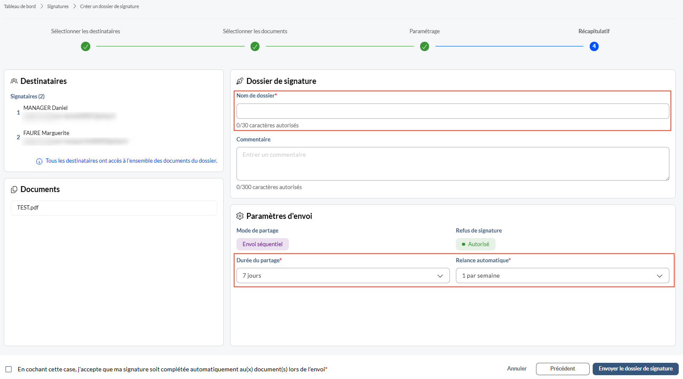Screen dimensions: 683x379
Task: Click the pen icon beside Dossier de signature
Action: (240, 81)
